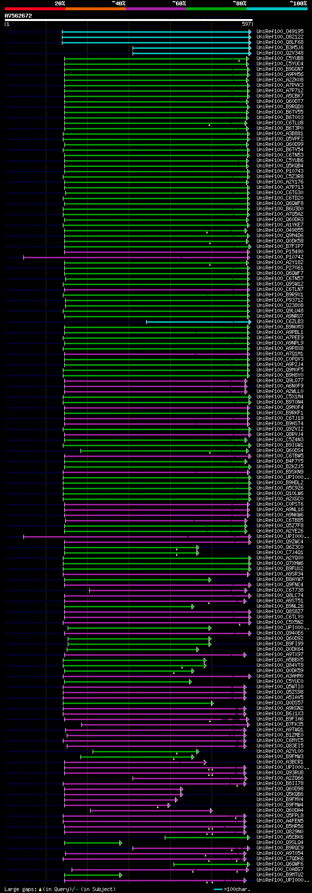The image size is (312, 893).
Task: Select the UniRef100_C5X1M4 label
Action: coord(280,396)
